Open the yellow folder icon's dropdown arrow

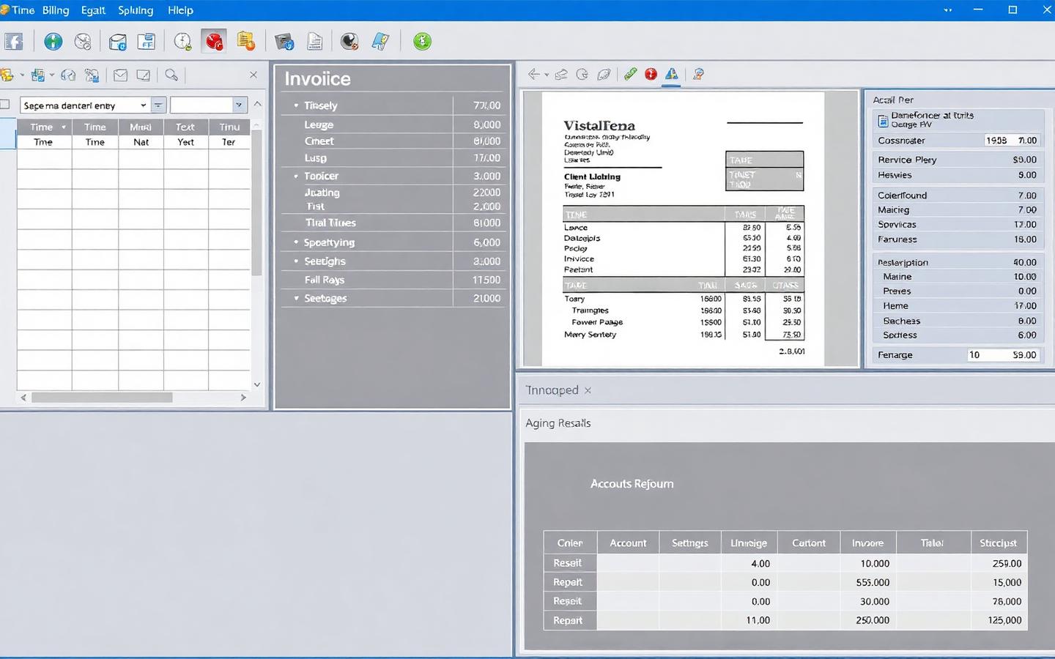22,75
